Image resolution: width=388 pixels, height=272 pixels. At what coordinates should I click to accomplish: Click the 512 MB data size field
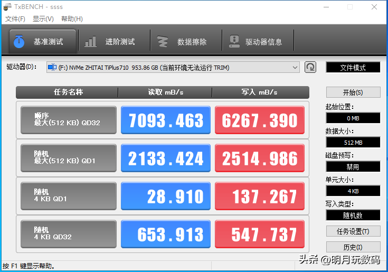(x=353, y=142)
